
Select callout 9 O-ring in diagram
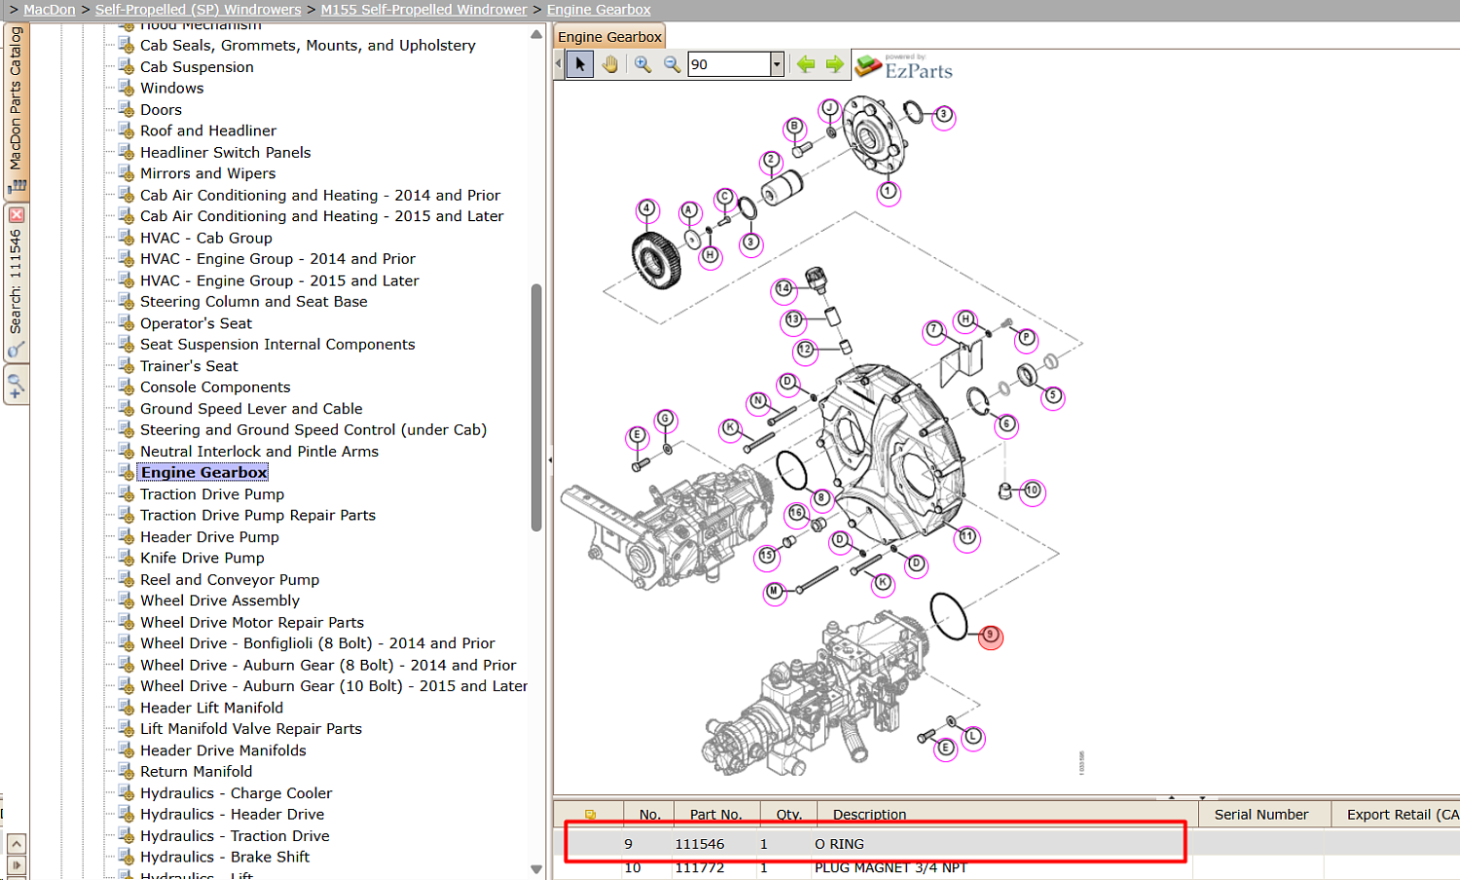(x=990, y=636)
